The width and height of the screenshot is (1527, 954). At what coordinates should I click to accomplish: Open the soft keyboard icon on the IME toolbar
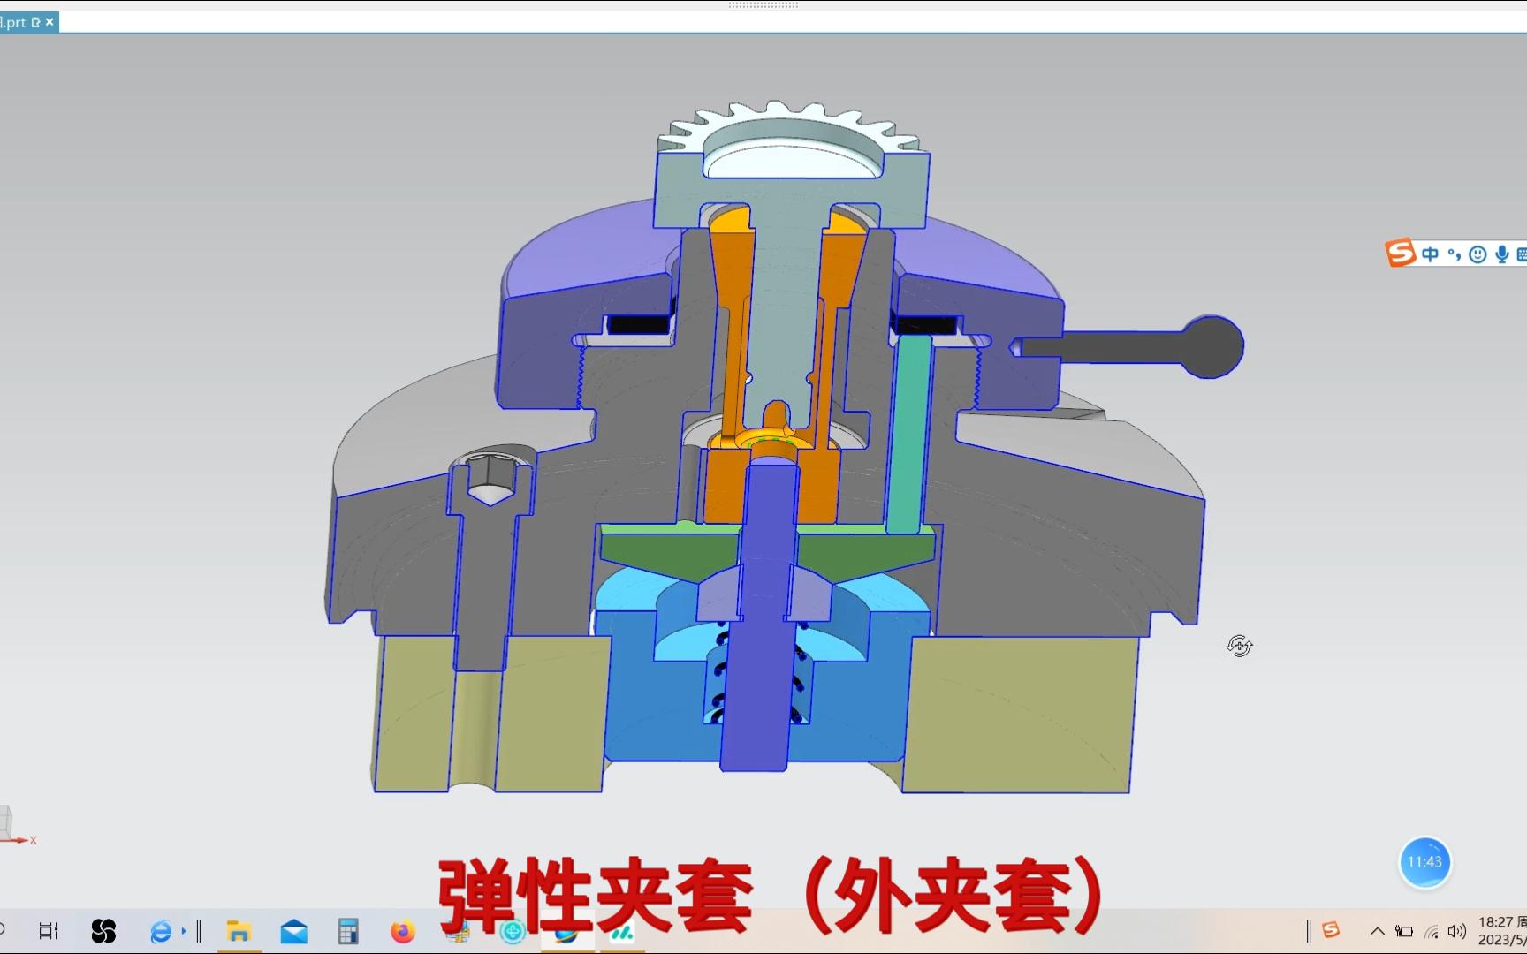(1521, 254)
